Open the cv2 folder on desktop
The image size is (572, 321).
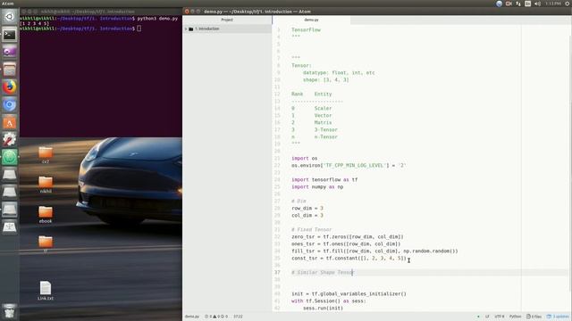point(46,155)
